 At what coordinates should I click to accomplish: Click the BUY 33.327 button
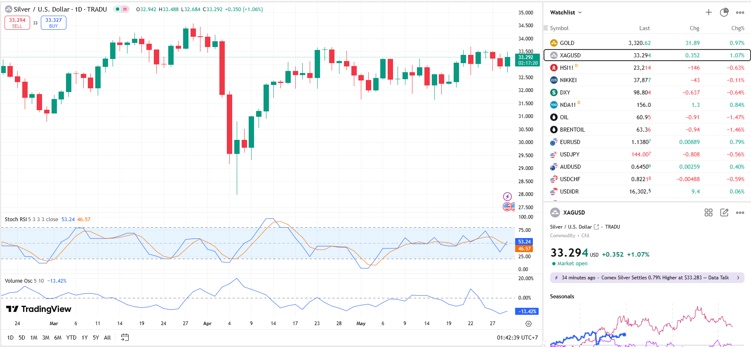pos(54,23)
